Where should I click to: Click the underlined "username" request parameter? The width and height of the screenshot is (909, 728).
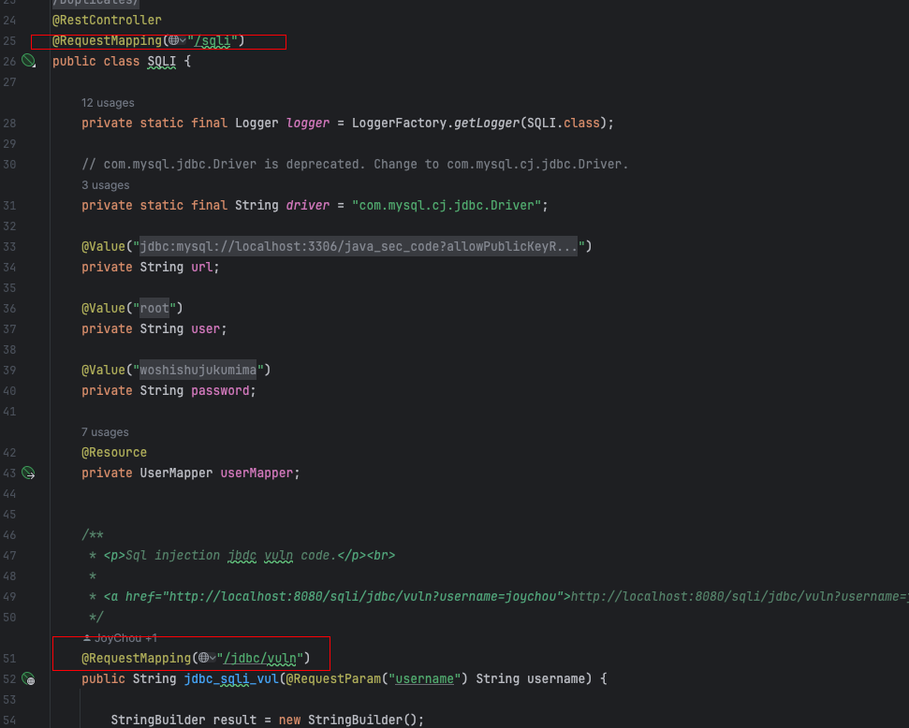[424, 678]
